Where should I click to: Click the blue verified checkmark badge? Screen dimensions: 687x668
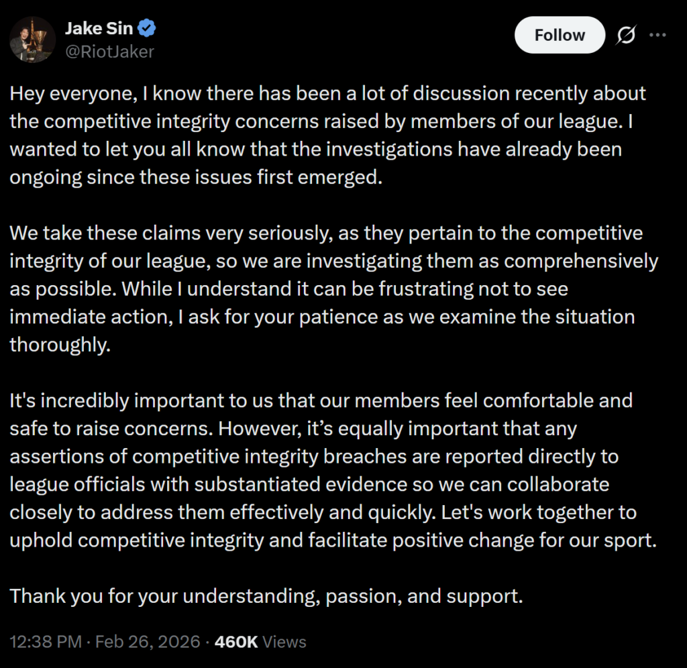pos(148,29)
